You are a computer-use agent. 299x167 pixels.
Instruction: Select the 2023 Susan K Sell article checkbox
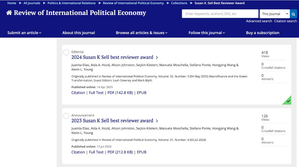[66, 116]
